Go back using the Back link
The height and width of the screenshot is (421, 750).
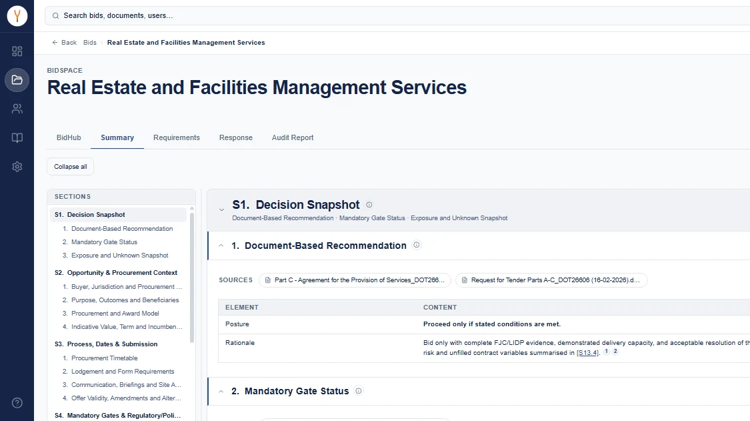65,43
